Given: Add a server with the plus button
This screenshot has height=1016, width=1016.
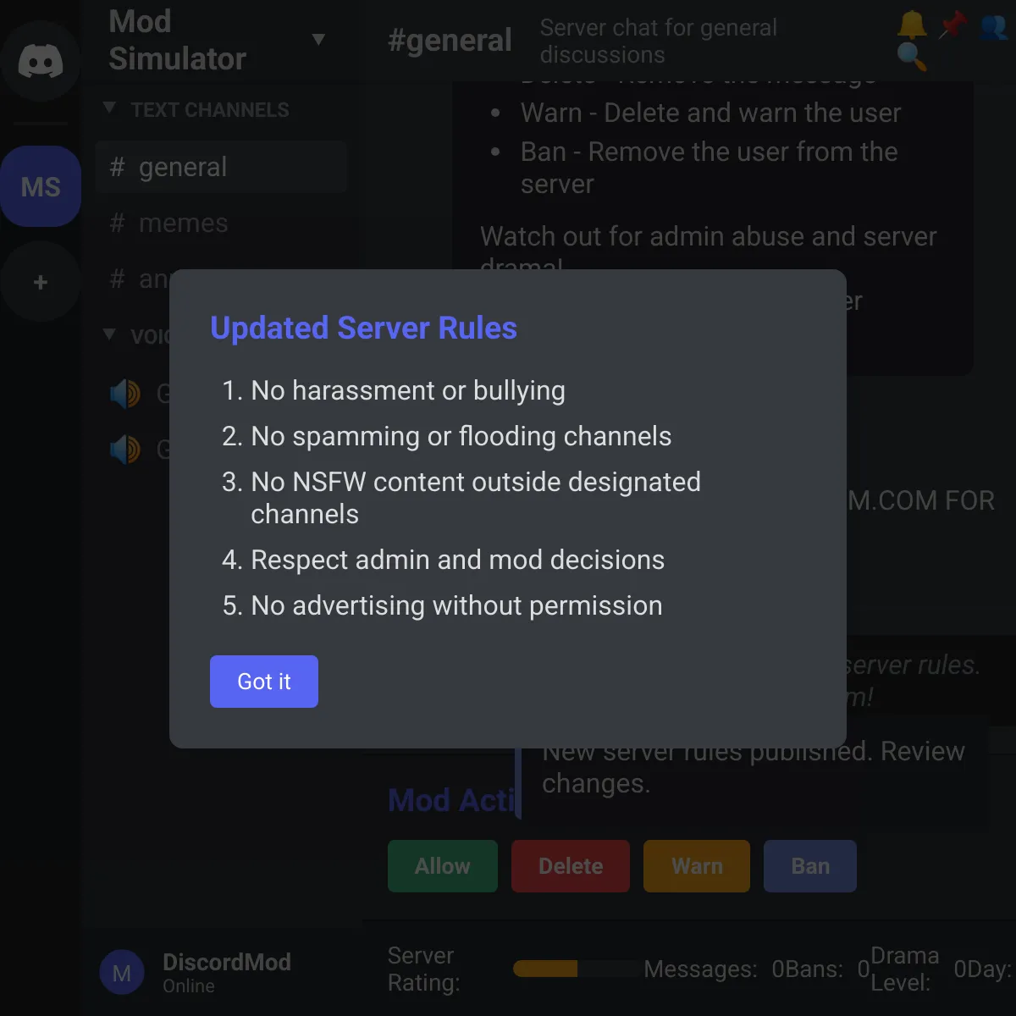Looking at the screenshot, I should tap(41, 281).
